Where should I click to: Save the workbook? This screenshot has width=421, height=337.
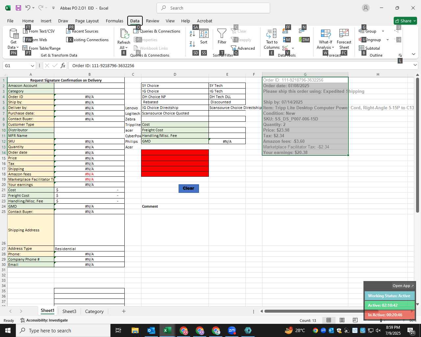[x=18, y=8]
